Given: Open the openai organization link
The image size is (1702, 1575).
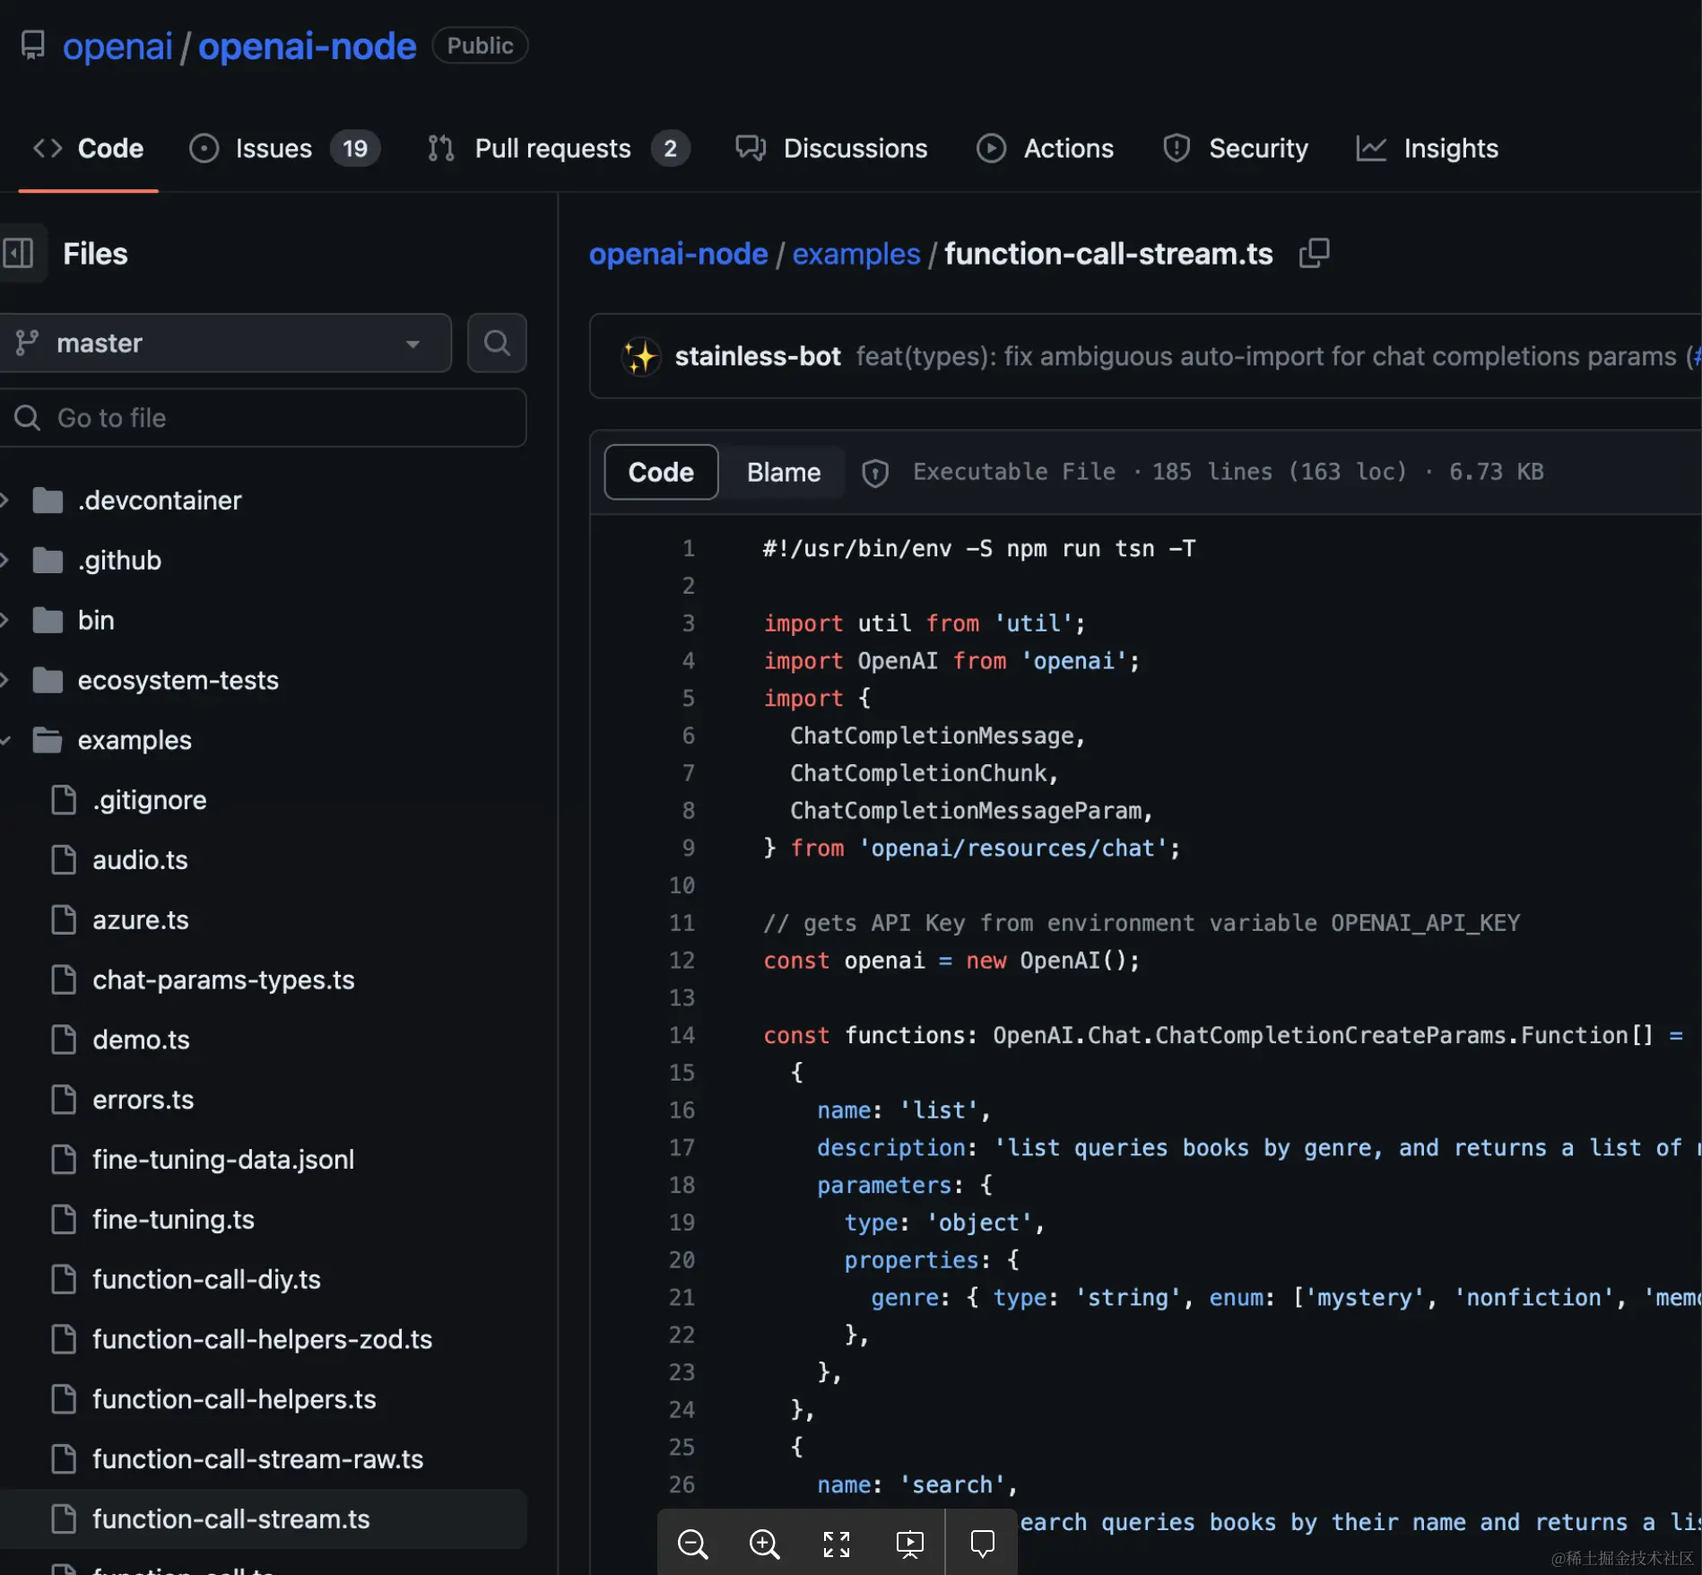Looking at the screenshot, I should click(x=117, y=47).
